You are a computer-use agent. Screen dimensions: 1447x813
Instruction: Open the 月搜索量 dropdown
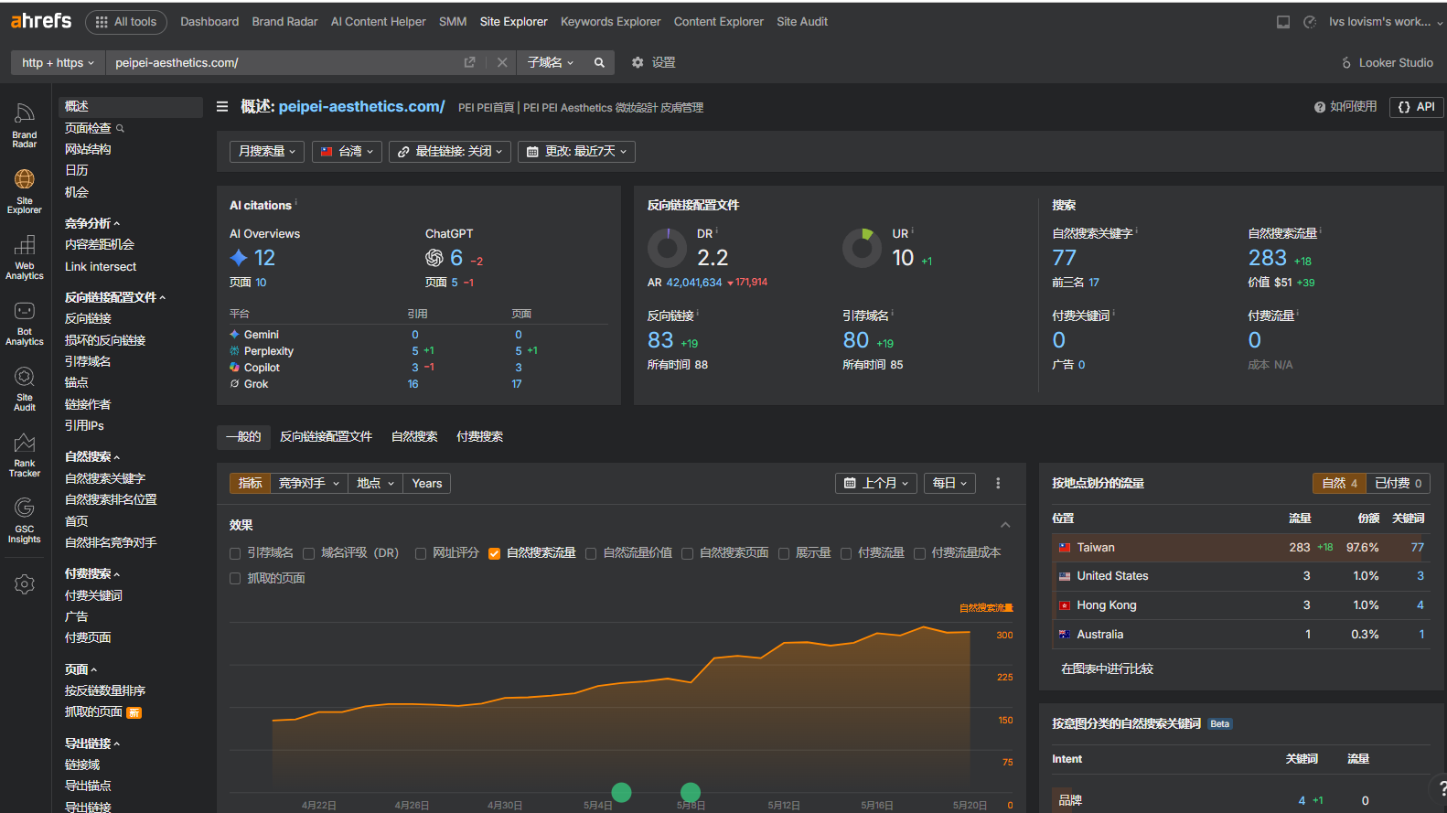pos(267,151)
